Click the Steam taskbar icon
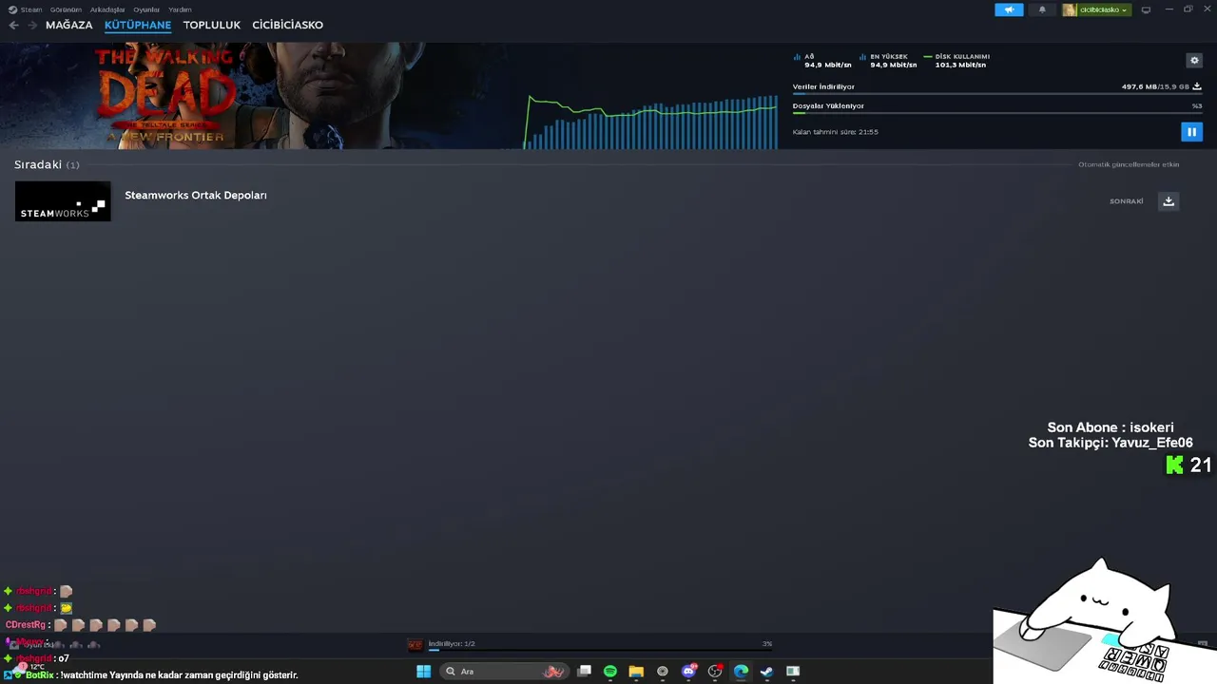This screenshot has width=1217, height=684. point(766,672)
